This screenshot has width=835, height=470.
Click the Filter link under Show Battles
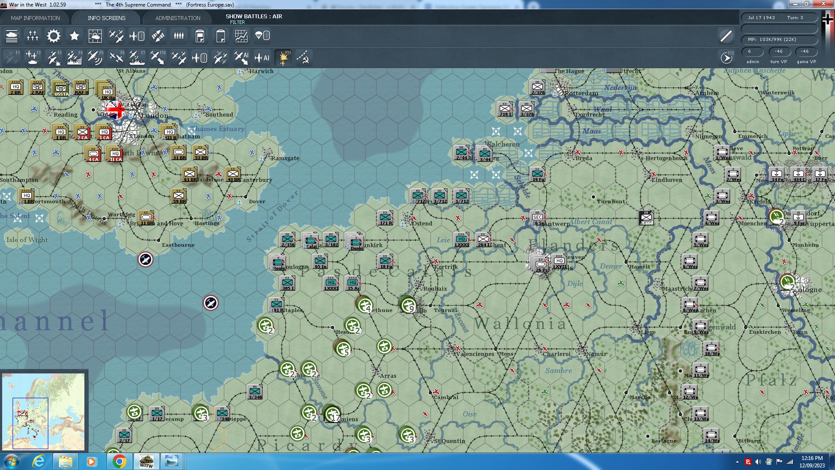[237, 22]
